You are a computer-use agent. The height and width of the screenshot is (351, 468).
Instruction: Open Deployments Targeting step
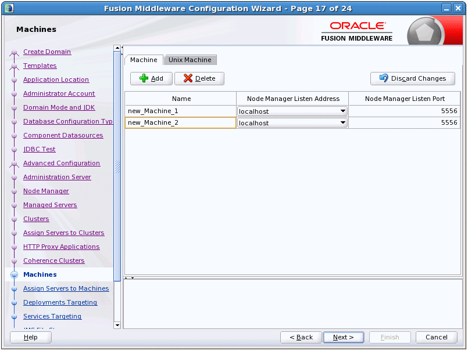tap(60, 302)
